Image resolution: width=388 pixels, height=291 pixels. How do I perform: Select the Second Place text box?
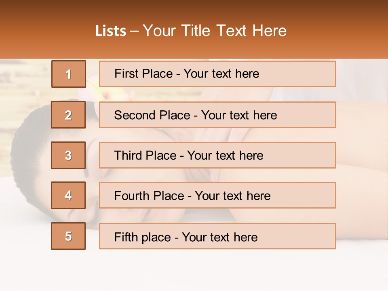tap(217, 115)
